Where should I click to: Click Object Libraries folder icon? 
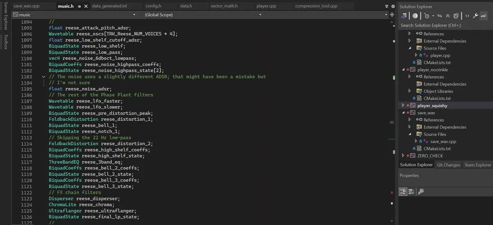pyautogui.click(x=419, y=91)
